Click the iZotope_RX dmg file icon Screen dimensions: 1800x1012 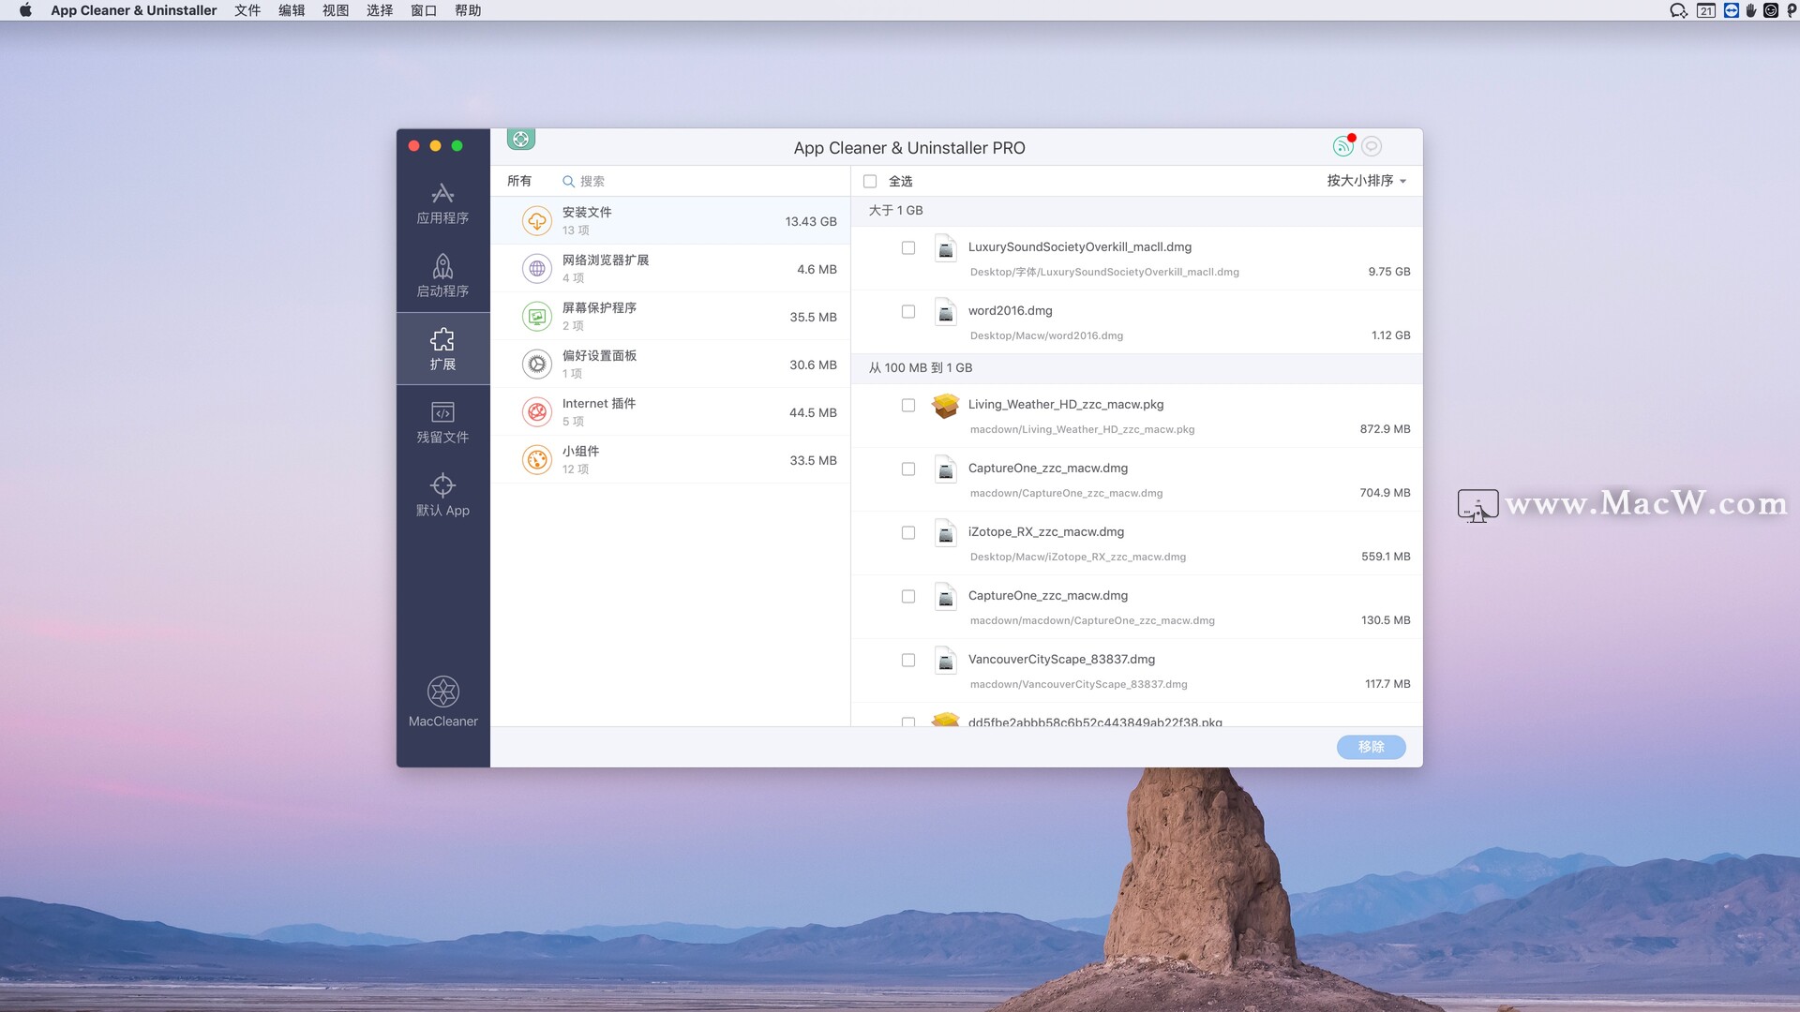(x=946, y=532)
